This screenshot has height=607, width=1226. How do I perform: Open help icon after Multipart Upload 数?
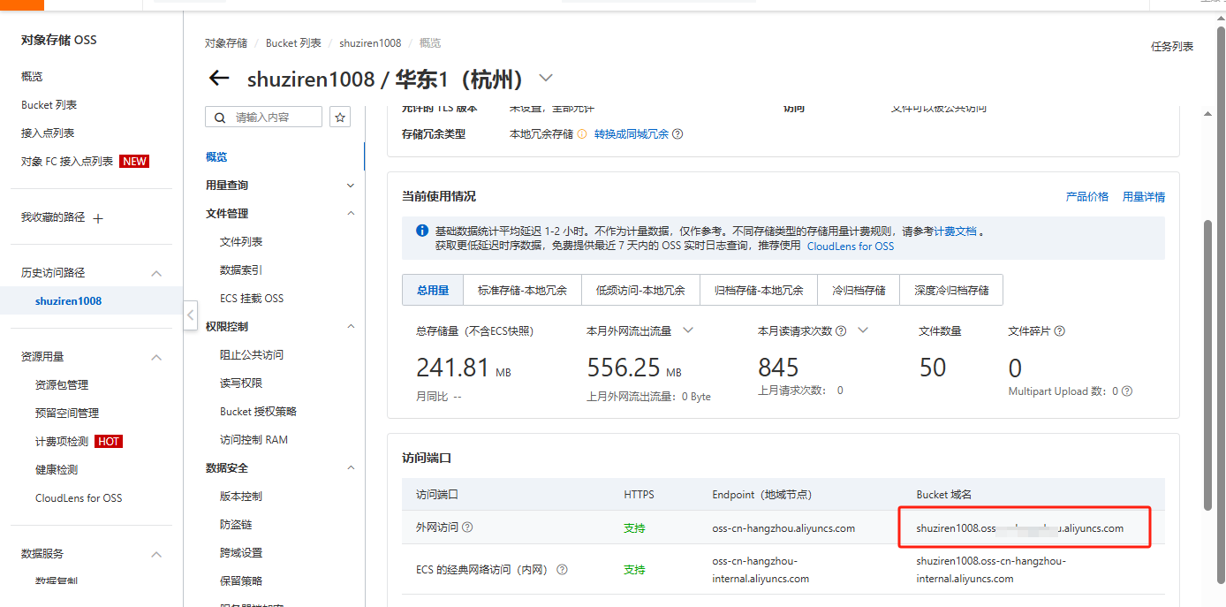click(x=1127, y=391)
